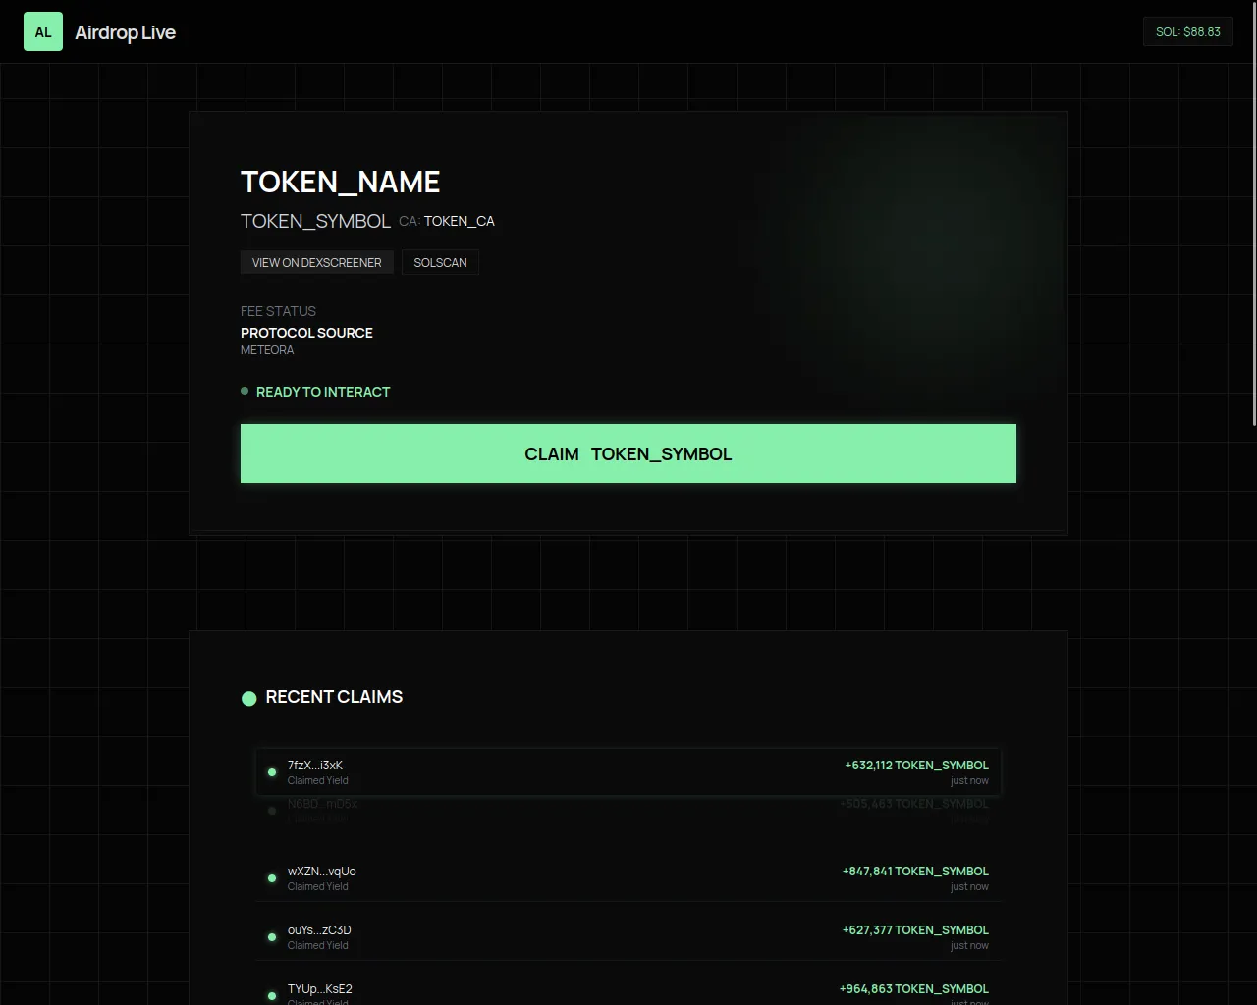Click the +847,841 TOKEN_SYMBOL amount
The width and height of the screenshot is (1257, 1005).
point(915,871)
